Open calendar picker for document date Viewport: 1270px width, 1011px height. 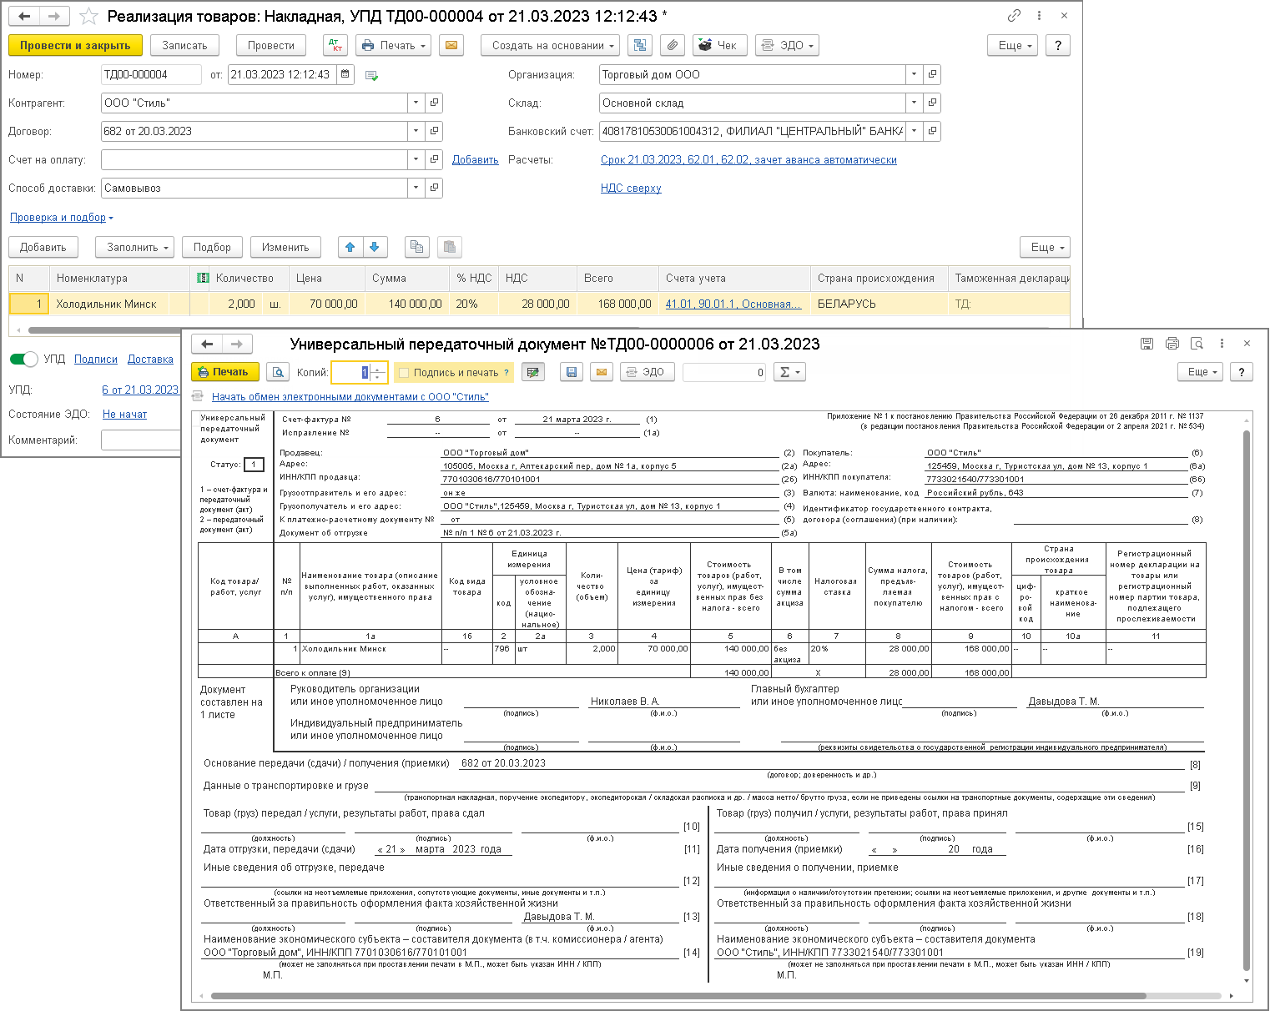[346, 74]
